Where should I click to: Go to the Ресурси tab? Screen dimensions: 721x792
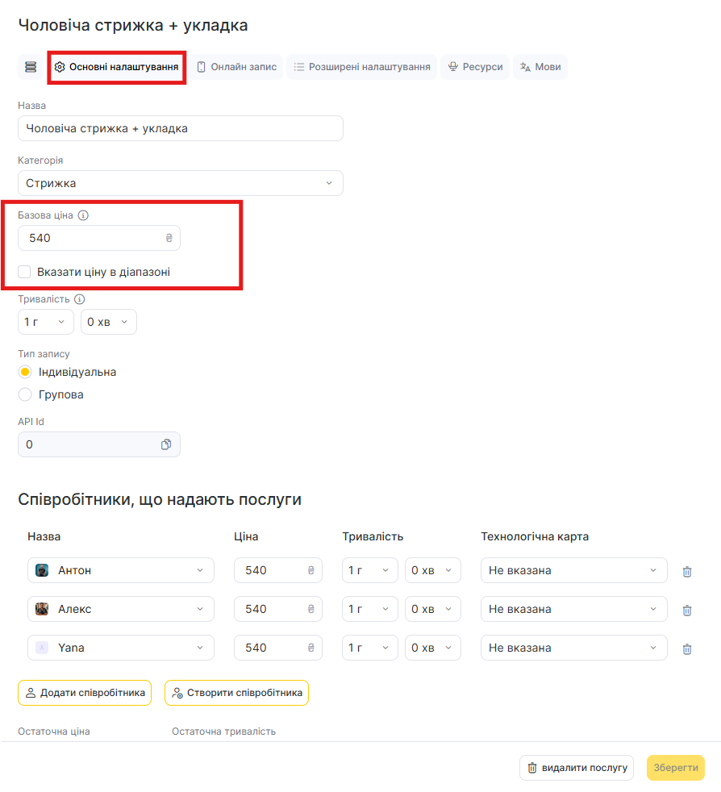click(x=475, y=67)
